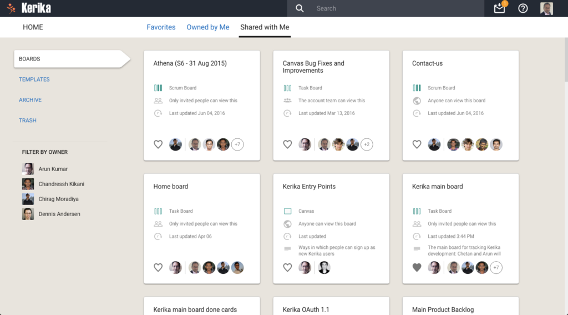Open the Kerika main board title
The image size is (568, 315).
(437, 187)
